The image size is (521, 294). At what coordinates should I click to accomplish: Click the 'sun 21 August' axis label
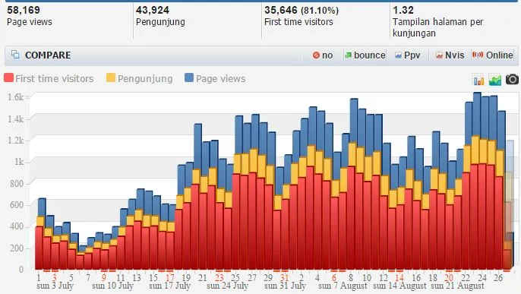tap(457, 286)
